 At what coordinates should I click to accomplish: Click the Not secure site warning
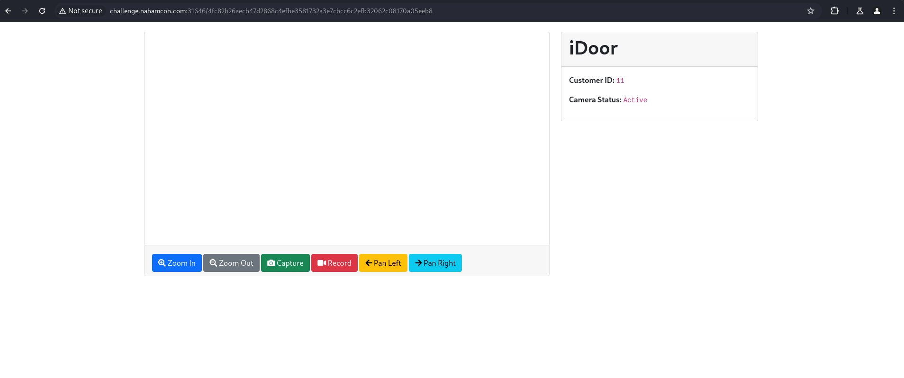[81, 11]
